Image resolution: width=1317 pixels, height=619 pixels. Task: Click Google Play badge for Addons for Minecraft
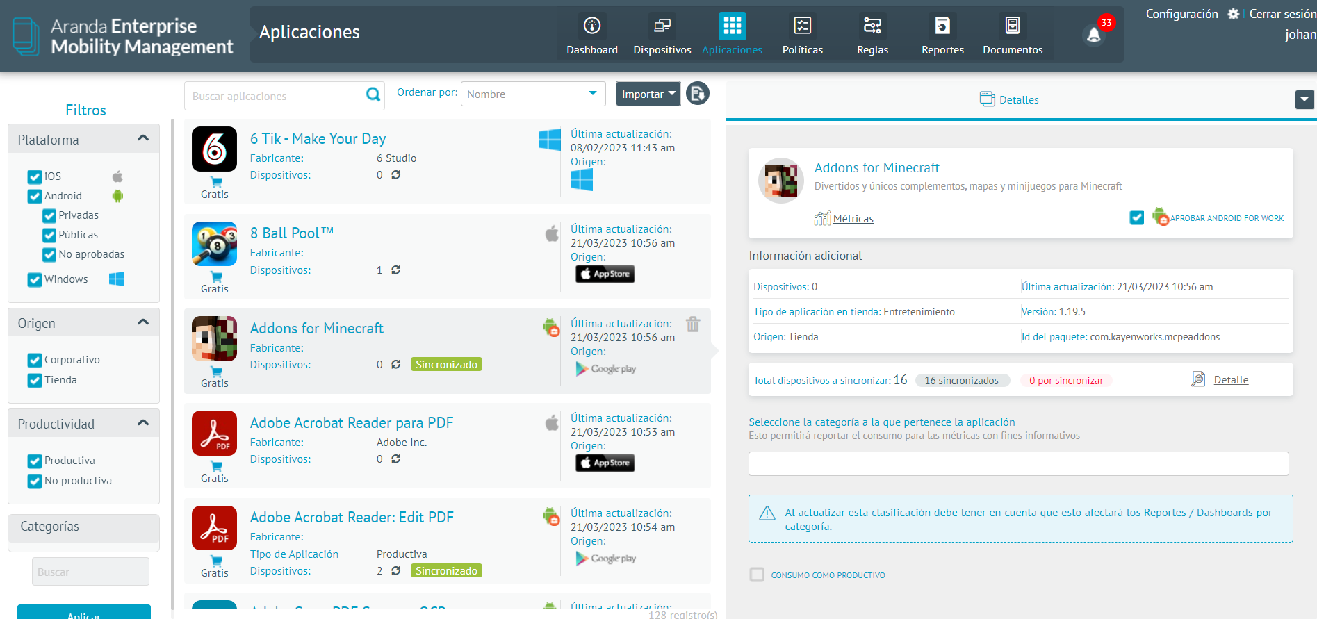click(x=605, y=369)
